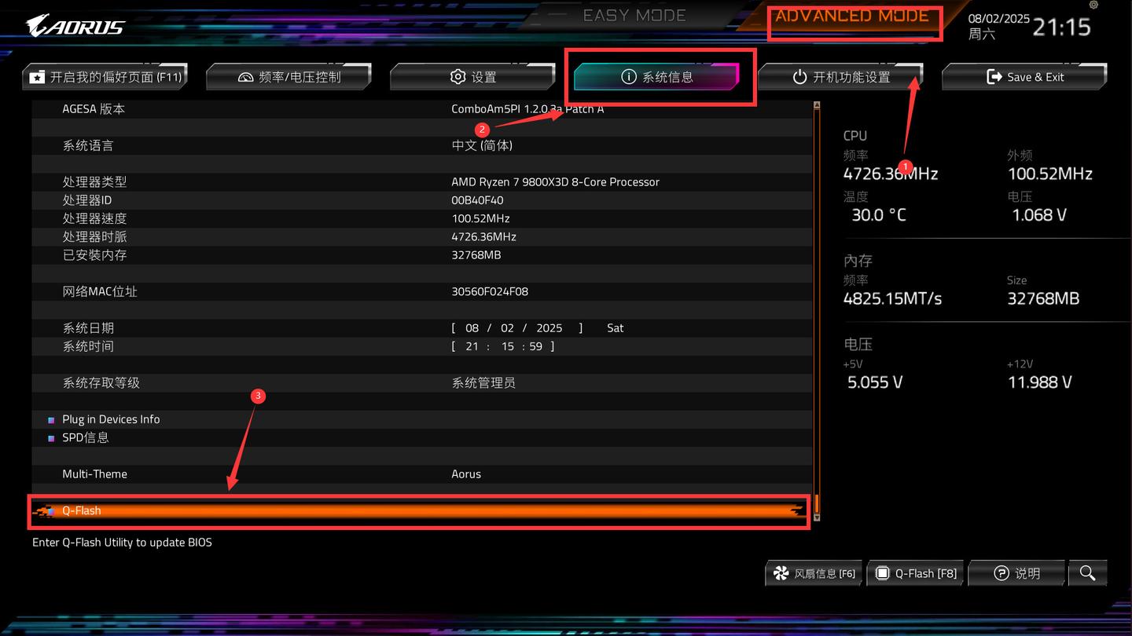
Task: Click the CPU temperature 30.0 °C
Action: click(x=879, y=215)
